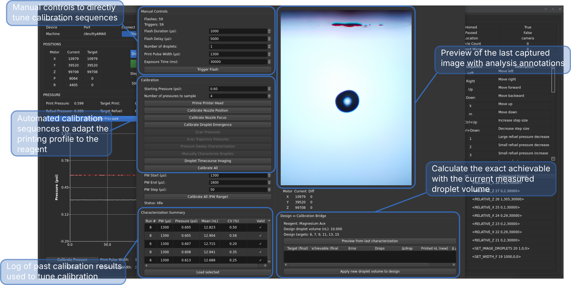Run Calibrate Nozzle Focus
The image size is (571, 285).
click(x=207, y=117)
